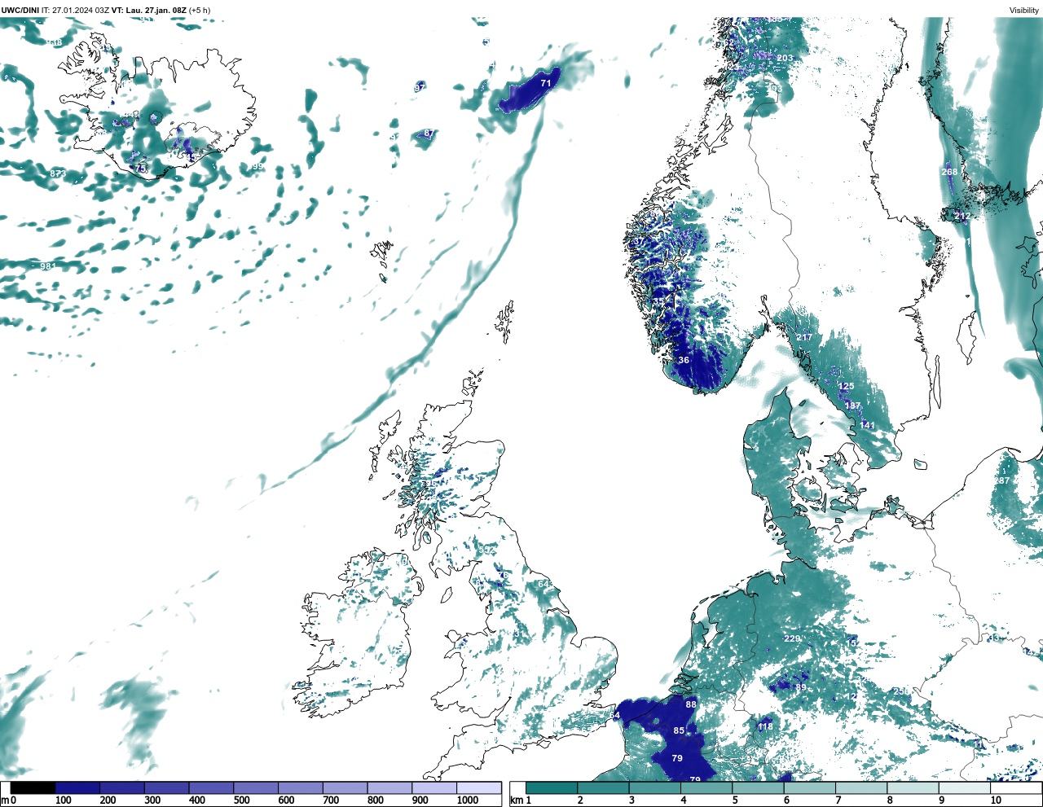Click the '187' value on the map

pyautogui.click(x=853, y=406)
